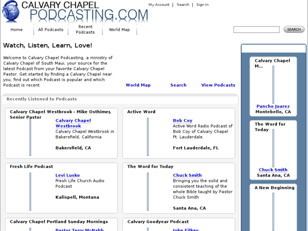The width and height of the screenshot is (308, 231).
Task: Open the Levi Lusko podcast link
Action: pos(67,175)
